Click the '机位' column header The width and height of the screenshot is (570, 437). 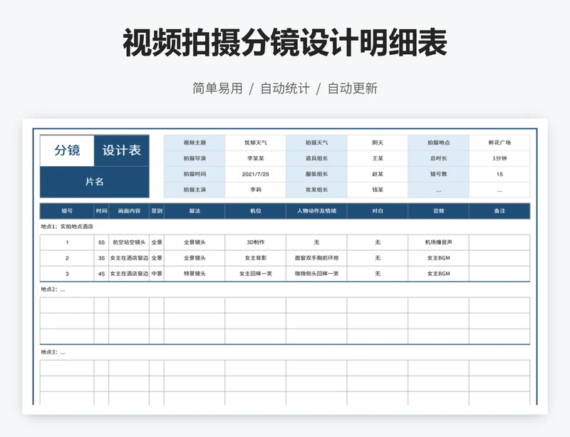pos(256,211)
